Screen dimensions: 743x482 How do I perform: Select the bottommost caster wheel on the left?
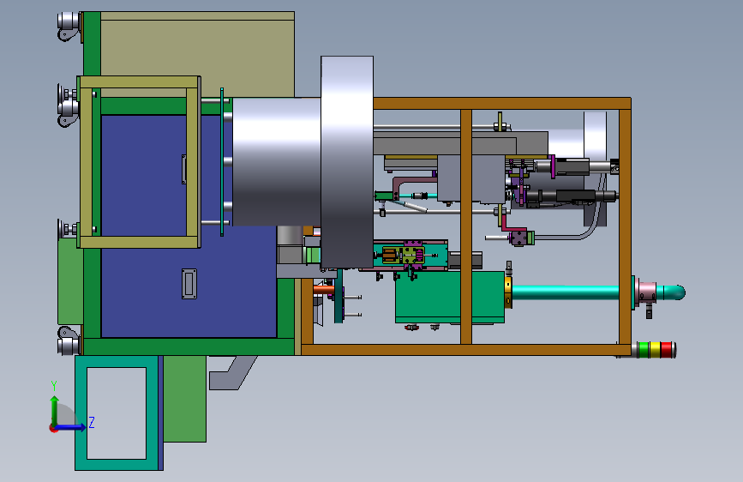point(69,340)
